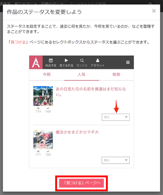Open the hamburger menu in preview
Viewport: 163px width, 195px height.
128,62
